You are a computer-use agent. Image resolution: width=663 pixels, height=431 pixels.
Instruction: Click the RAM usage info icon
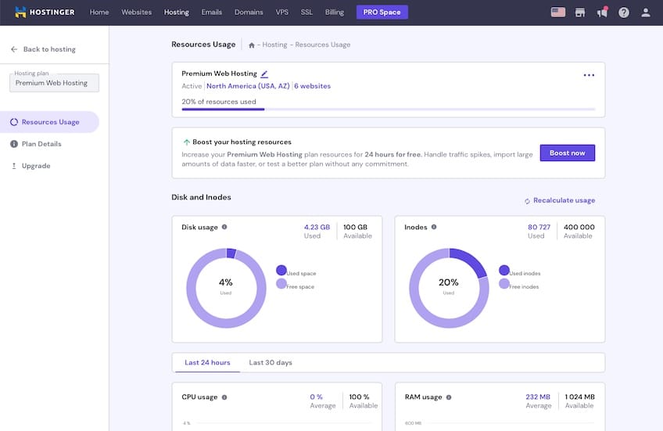[x=449, y=397]
